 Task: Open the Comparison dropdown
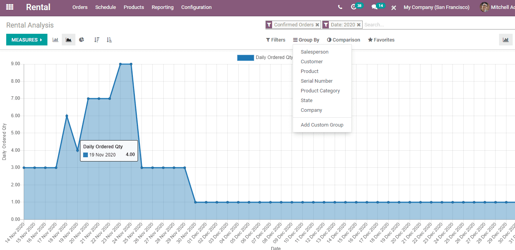(x=344, y=40)
